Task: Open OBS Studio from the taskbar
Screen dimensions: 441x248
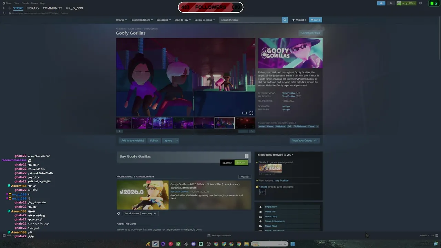Action: coord(208,244)
